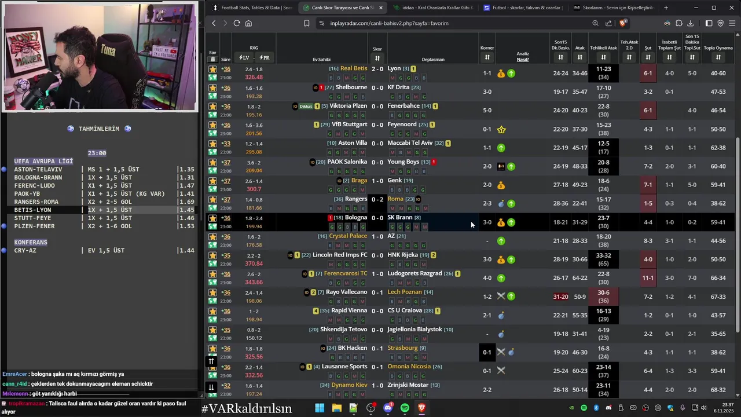Toggle favorite star for Braga vs Genk

tap(212, 181)
